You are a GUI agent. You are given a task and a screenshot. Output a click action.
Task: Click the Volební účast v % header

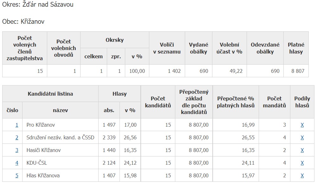tap(229, 48)
